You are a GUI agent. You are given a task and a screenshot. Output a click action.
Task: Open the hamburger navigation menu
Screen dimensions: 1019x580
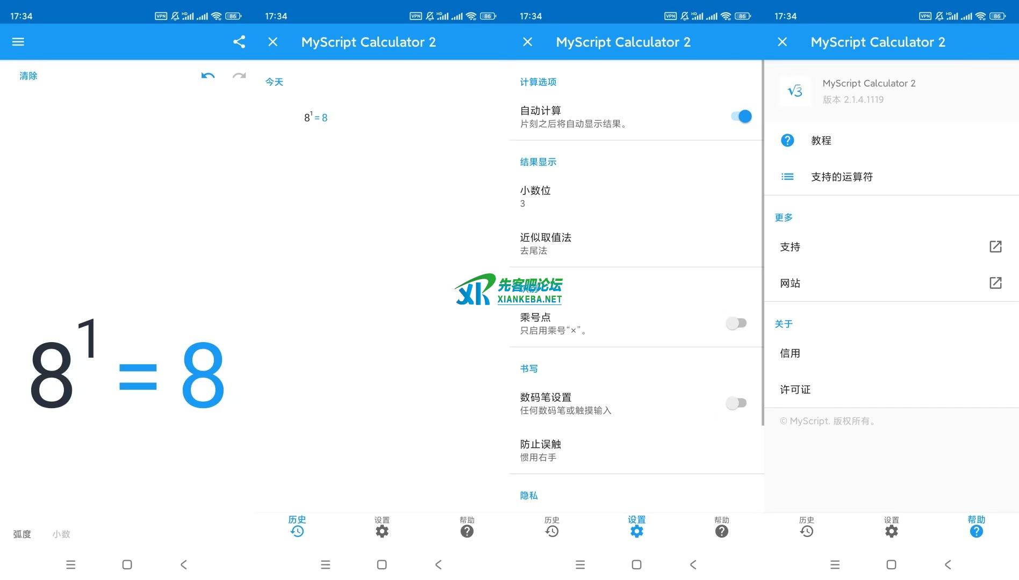[18, 42]
